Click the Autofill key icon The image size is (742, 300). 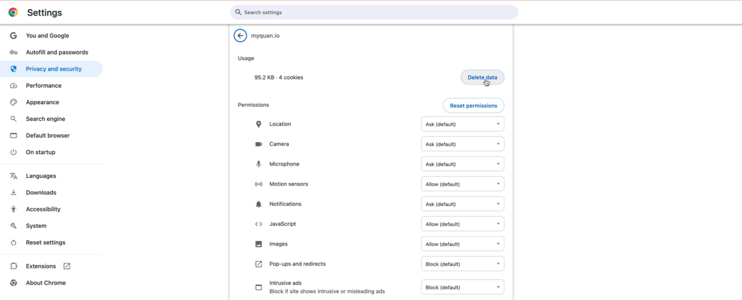[13, 52]
